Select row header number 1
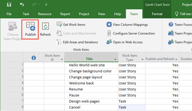 pos(15,65)
